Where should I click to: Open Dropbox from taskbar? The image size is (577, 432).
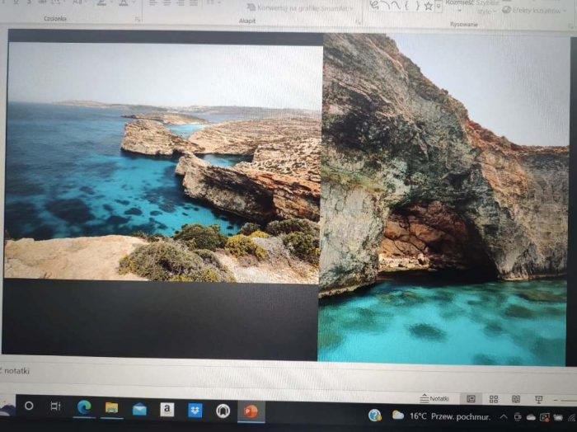195,411
